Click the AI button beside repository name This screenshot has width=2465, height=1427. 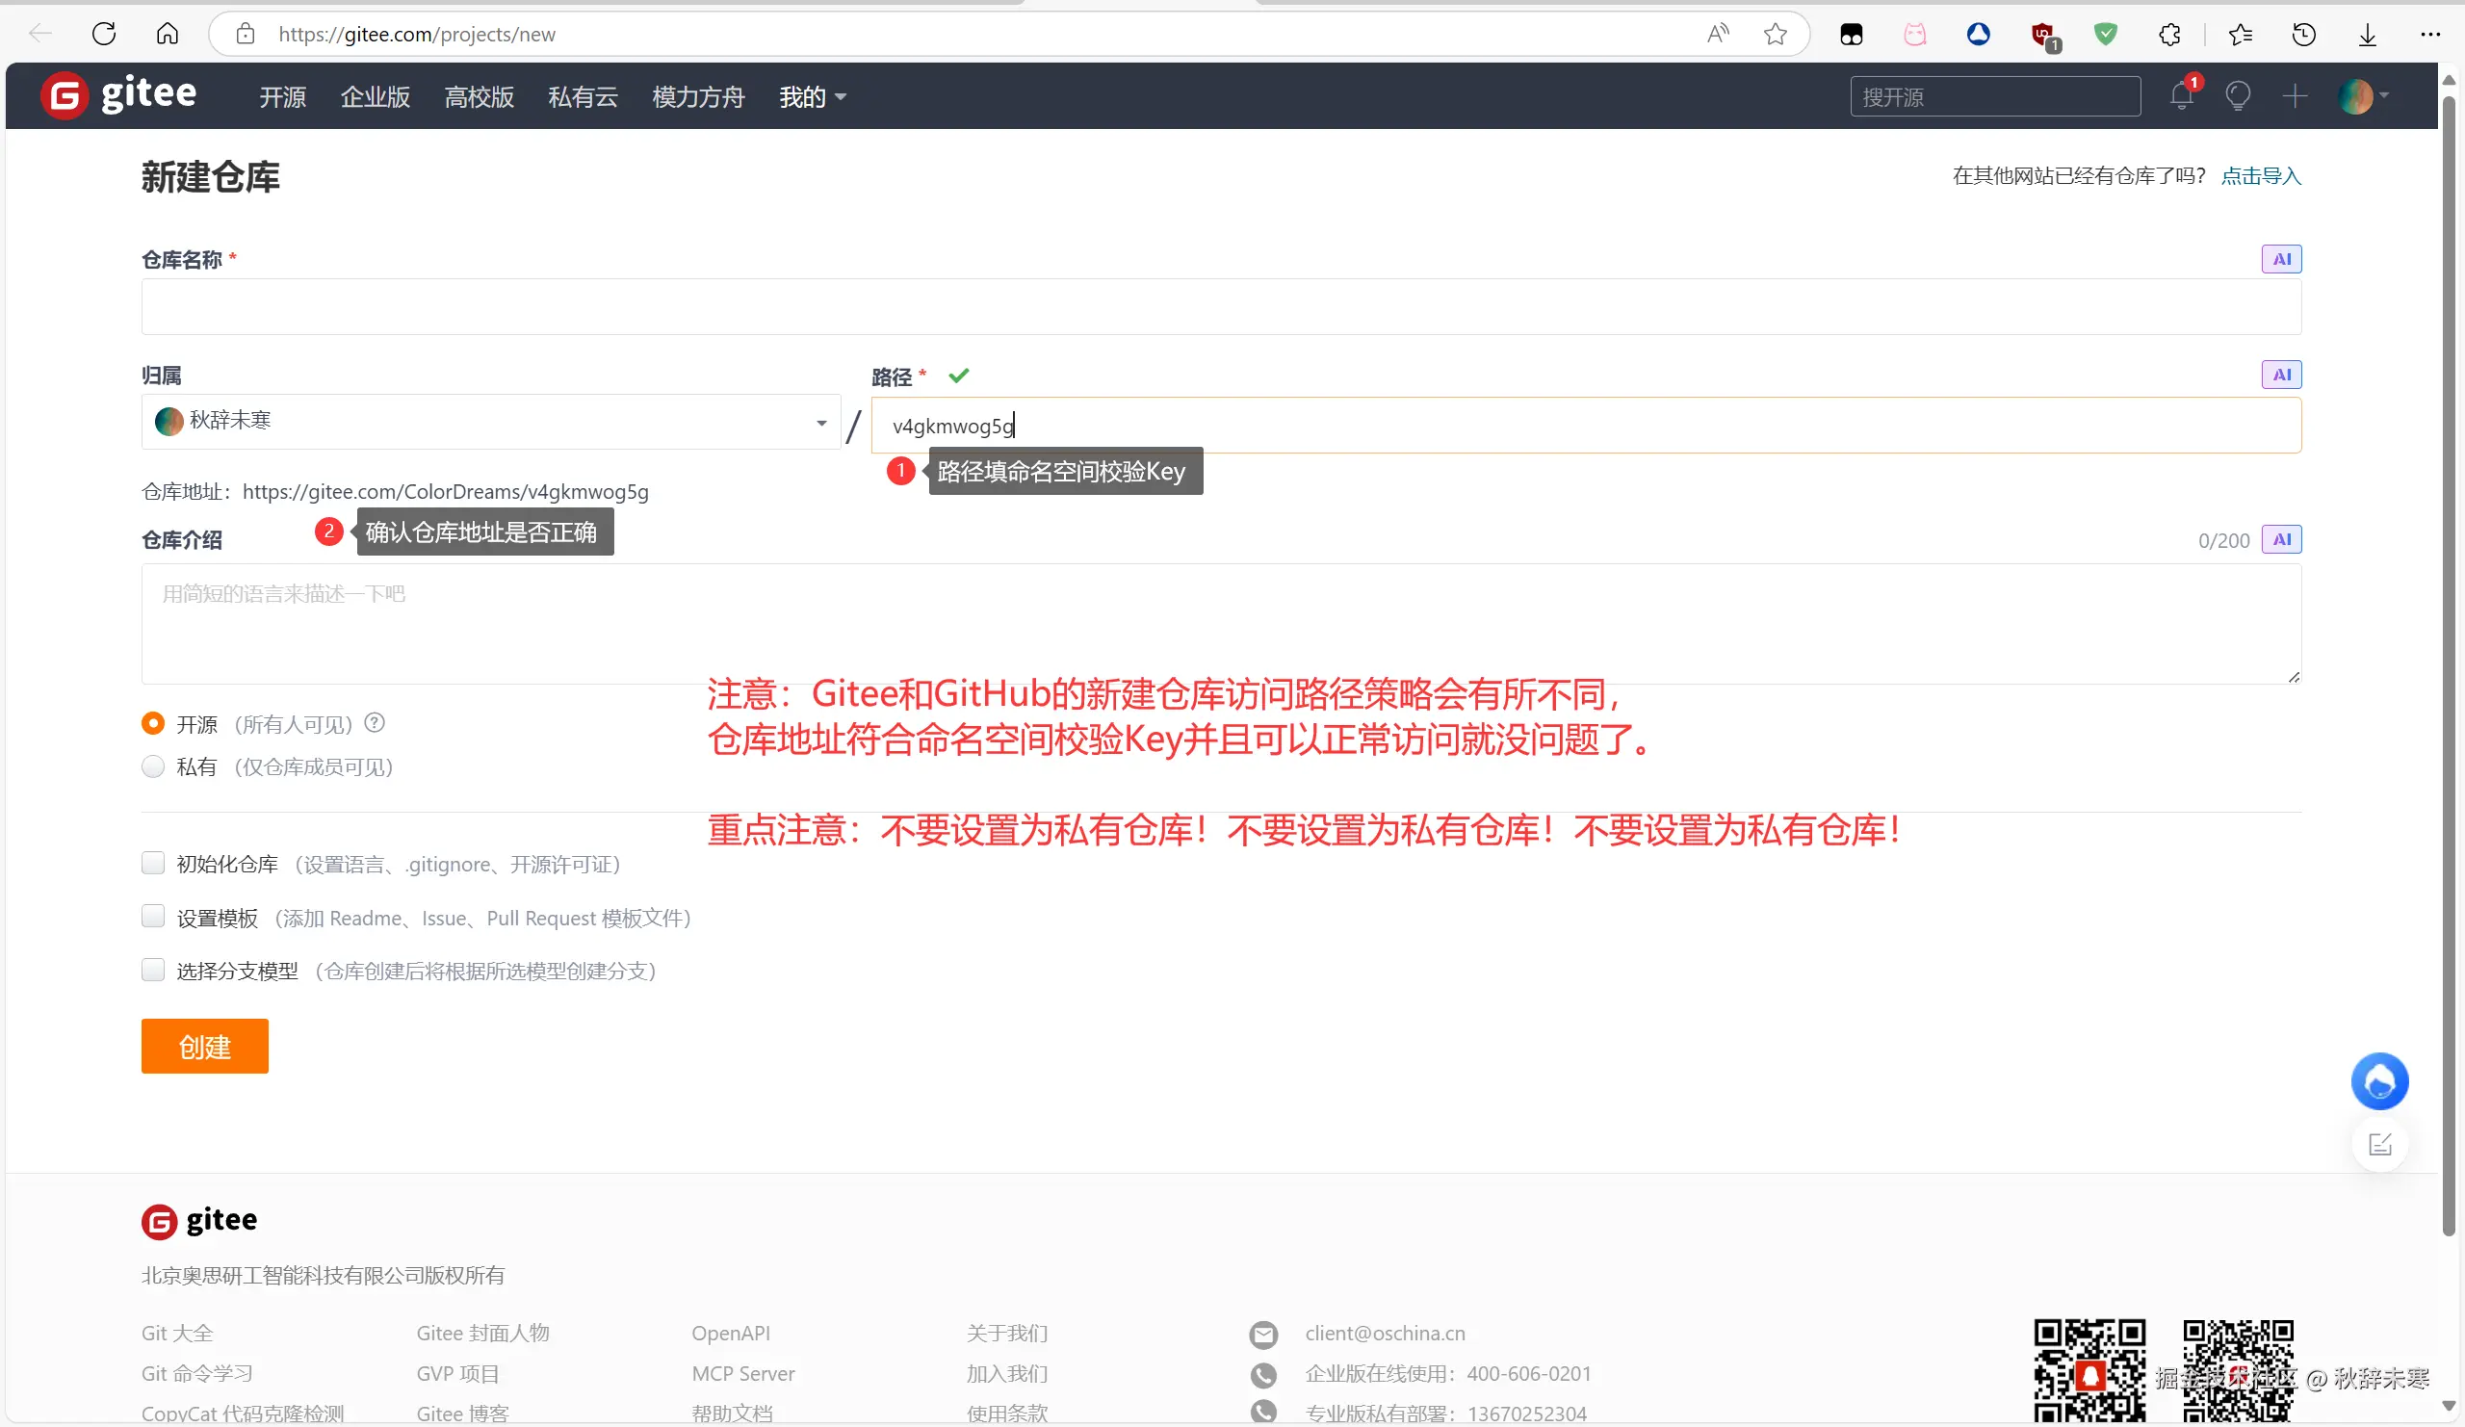point(2281,259)
